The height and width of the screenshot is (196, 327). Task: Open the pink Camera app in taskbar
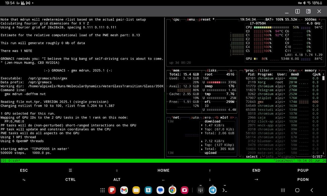point(184,190)
